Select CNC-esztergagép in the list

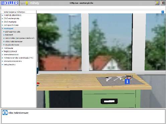click(11, 18)
